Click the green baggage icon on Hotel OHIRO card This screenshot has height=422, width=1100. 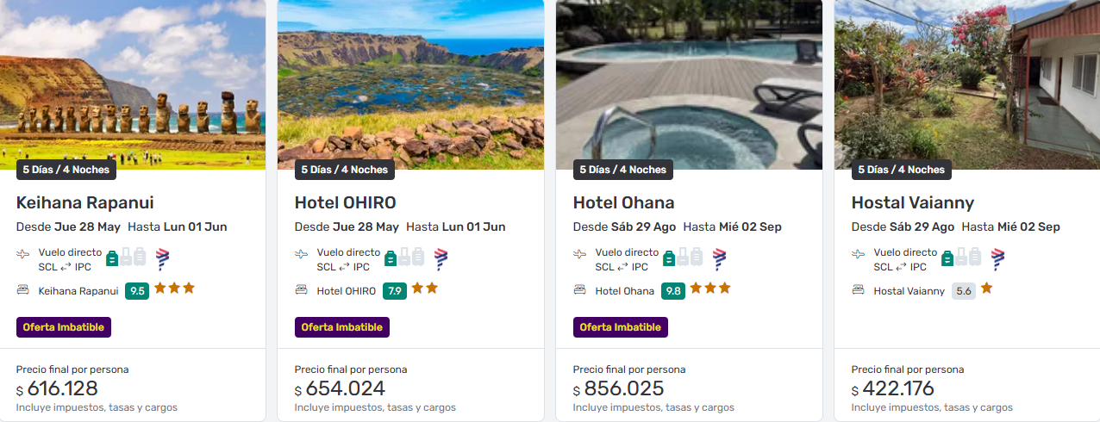391,258
